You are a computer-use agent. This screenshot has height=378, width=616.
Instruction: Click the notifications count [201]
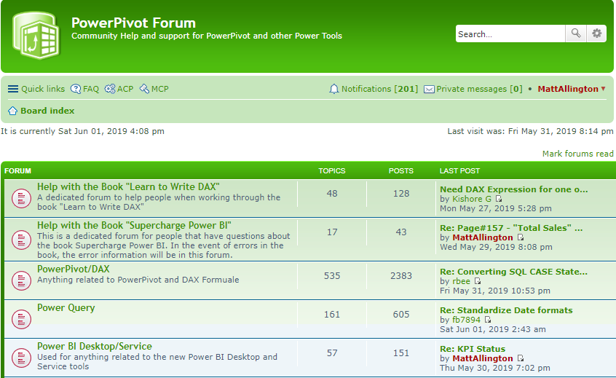406,89
